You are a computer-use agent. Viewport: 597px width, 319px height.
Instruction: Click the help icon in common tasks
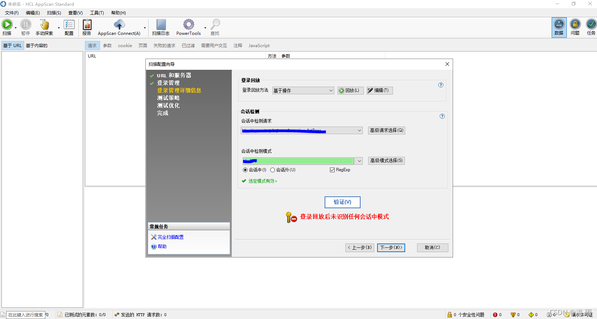click(154, 246)
